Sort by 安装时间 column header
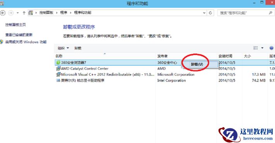 225,56
